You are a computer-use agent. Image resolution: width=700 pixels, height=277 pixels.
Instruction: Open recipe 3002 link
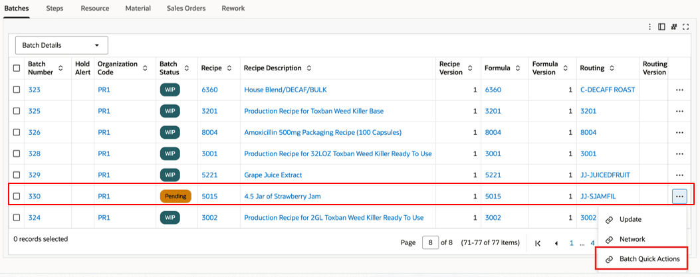click(209, 218)
